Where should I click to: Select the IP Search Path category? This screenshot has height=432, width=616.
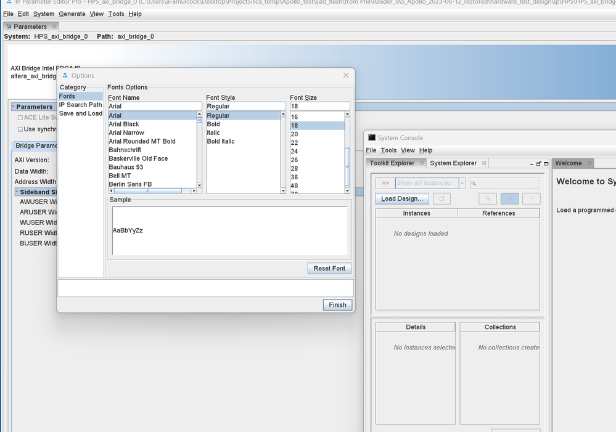(80, 105)
